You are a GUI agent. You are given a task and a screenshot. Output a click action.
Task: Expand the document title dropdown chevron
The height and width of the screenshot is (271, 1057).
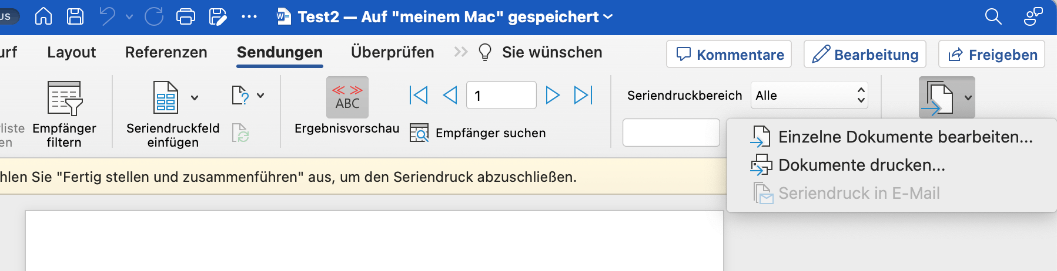coord(608,16)
